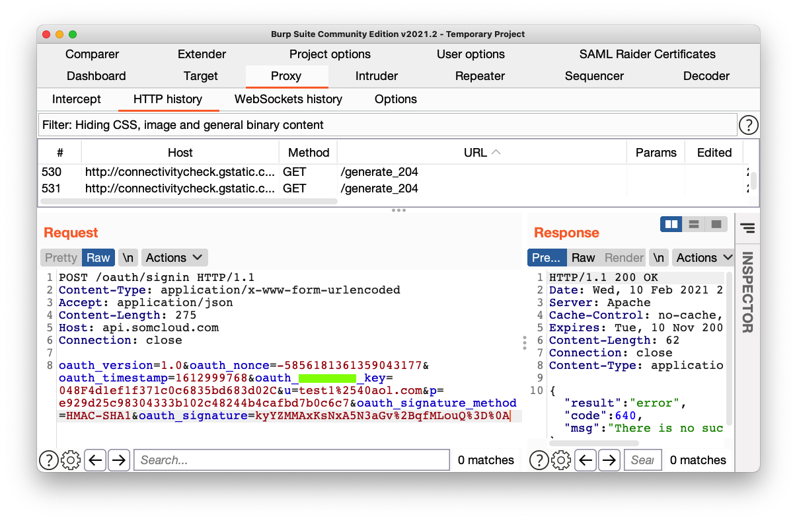Click the history table vertical scrollbar
Image resolution: width=797 pixels, height=521 pixels.
pos(753,180)
